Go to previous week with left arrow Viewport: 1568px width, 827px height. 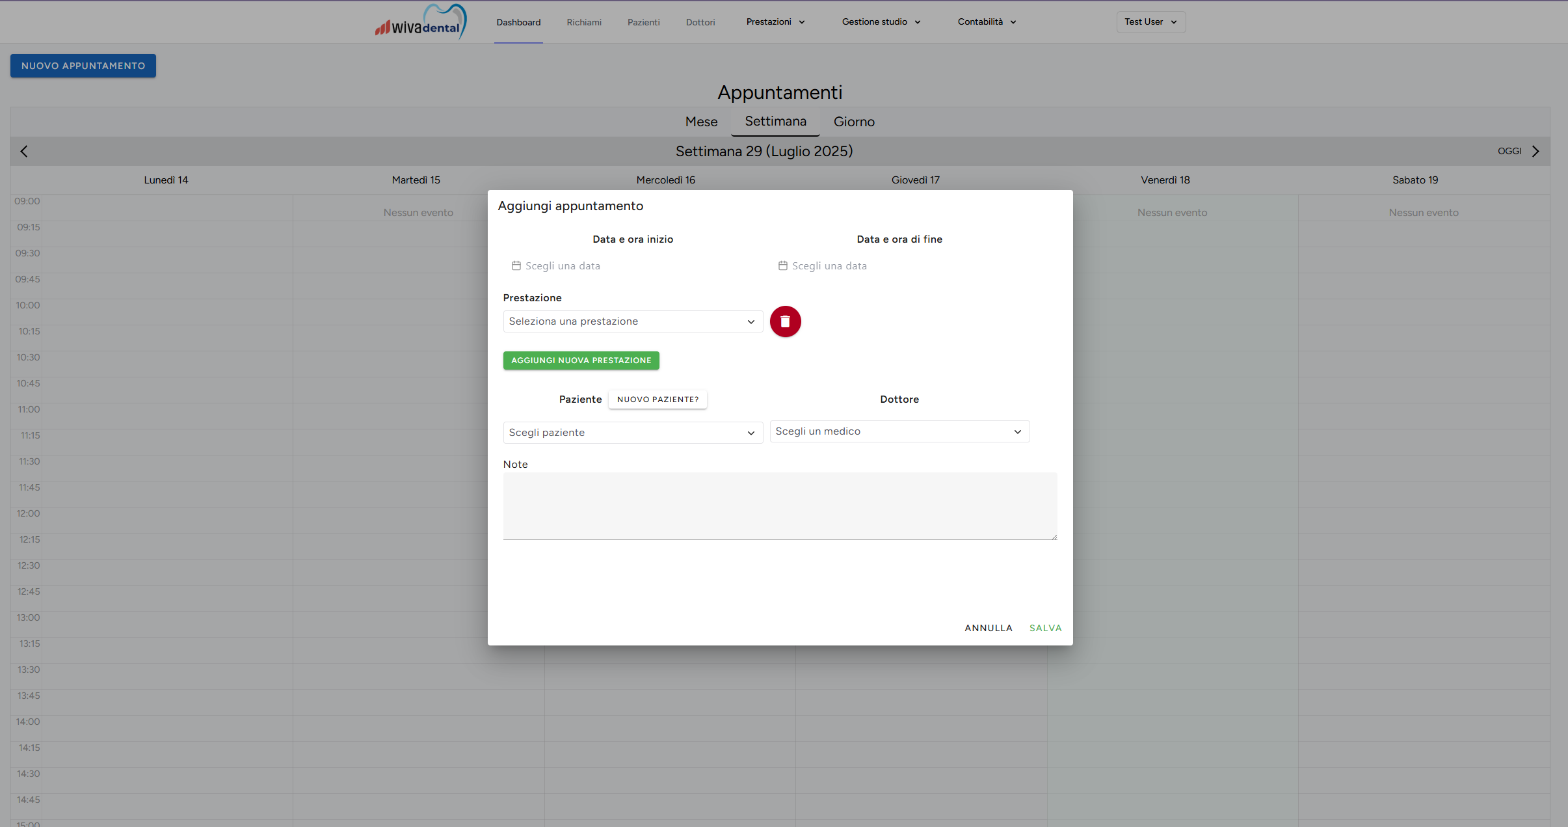[24, 152]
